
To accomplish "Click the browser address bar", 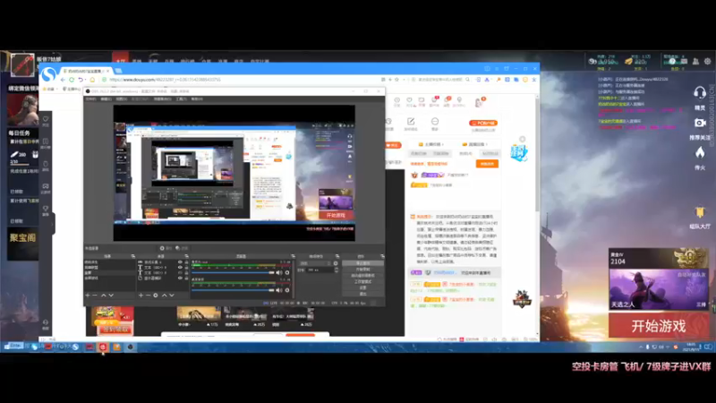I will click(242, 80).
